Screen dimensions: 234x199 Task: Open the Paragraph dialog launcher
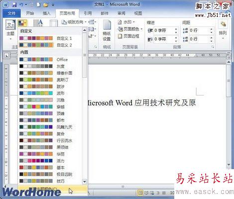click(213, 47)
